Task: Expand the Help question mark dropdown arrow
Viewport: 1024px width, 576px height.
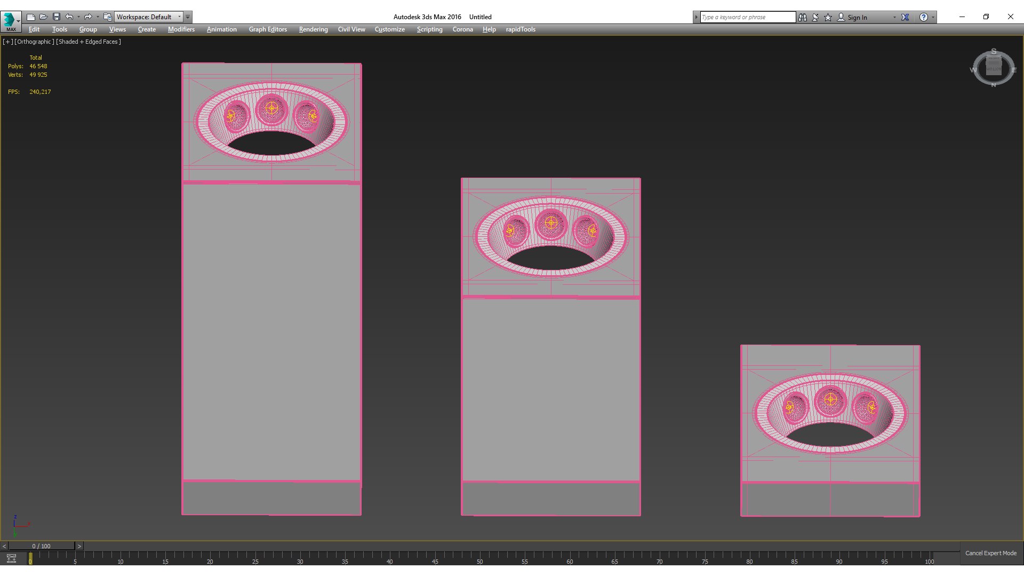Action: [x=933, y=17]
